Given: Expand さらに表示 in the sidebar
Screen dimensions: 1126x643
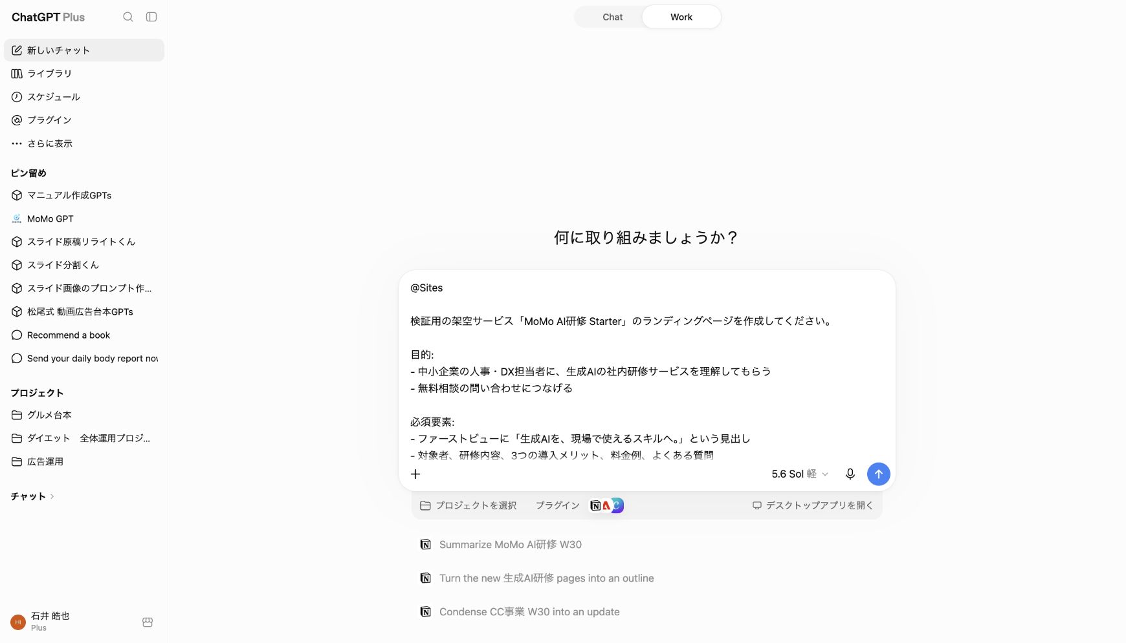Looking at the screenshot, I should (x=84, y=143).
